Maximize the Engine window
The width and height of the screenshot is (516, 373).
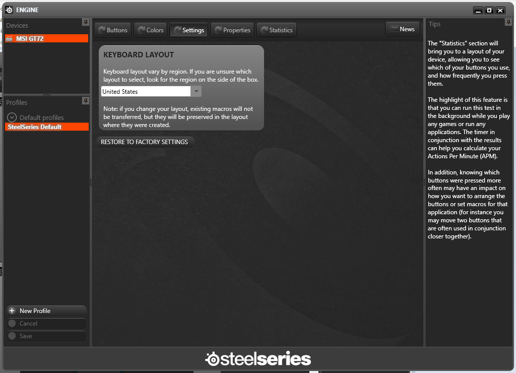(489, 11)
